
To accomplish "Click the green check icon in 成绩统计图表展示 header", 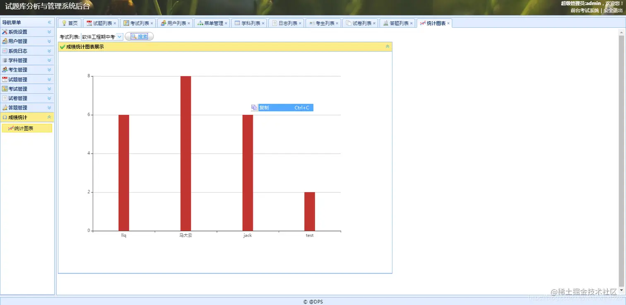I will 63,47.
